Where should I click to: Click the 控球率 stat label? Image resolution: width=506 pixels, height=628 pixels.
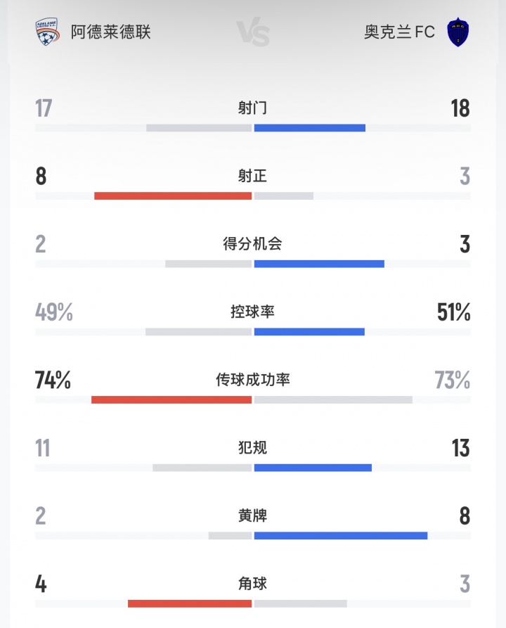coord(253,312)
